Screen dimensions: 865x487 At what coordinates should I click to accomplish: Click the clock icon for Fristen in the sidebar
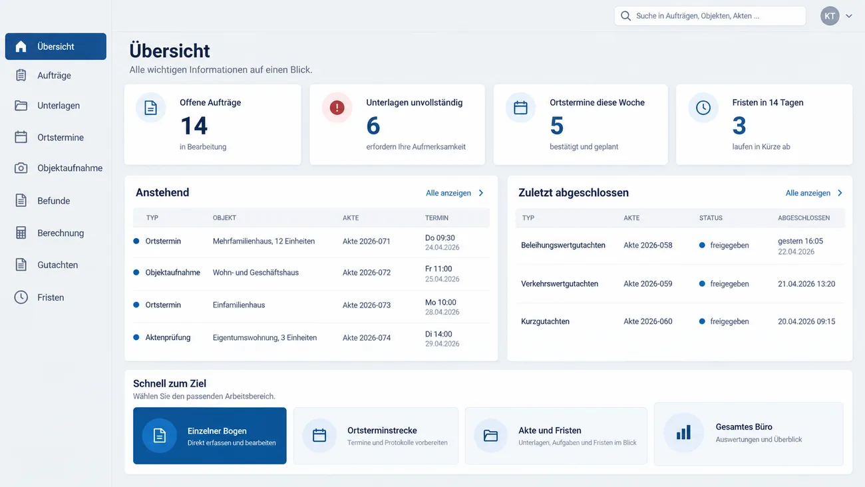point(21,297)
